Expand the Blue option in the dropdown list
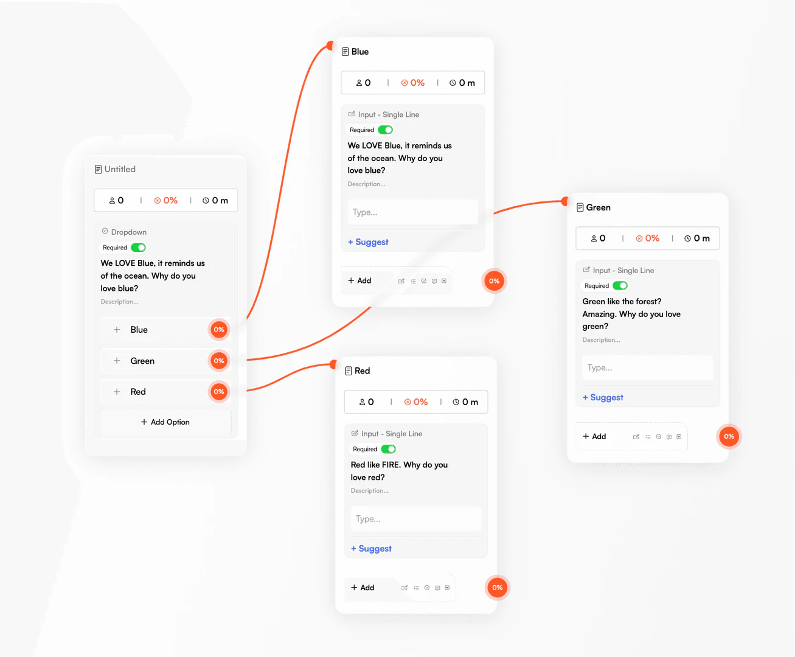 tap(116, 330)
